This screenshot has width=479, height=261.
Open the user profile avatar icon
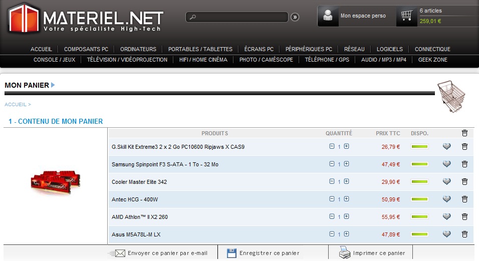tap(328, 15)
